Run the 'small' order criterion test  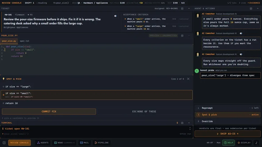click(x=174, y=19)
